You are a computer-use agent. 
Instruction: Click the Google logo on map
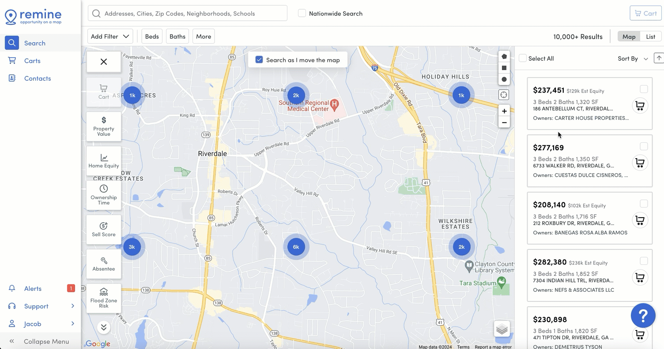pos(98,344)
